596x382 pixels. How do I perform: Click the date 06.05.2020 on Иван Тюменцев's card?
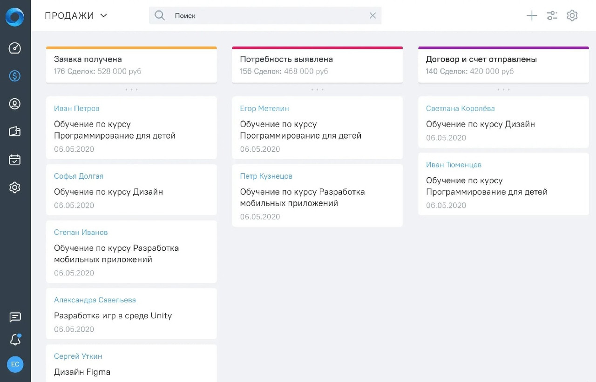[446, 206]
